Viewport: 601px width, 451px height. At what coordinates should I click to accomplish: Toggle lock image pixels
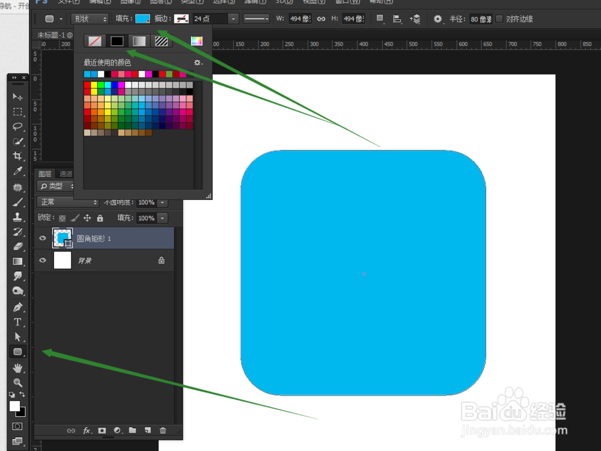point(75,218)
